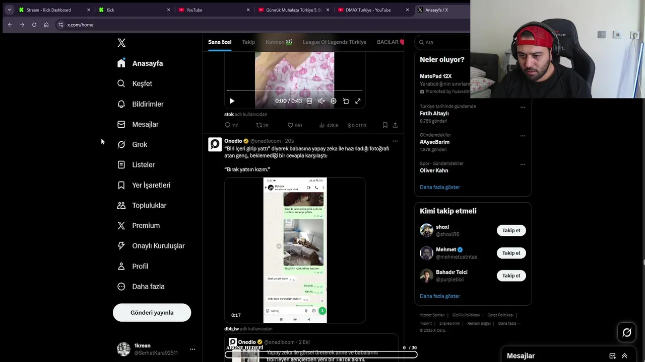
Task: Switch to Sana özel tab
Action: coord(220,42)
